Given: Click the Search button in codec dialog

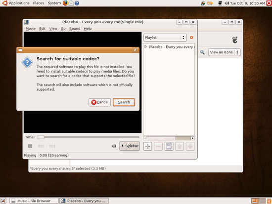Looking at the screenshot, I should [124, 102].
